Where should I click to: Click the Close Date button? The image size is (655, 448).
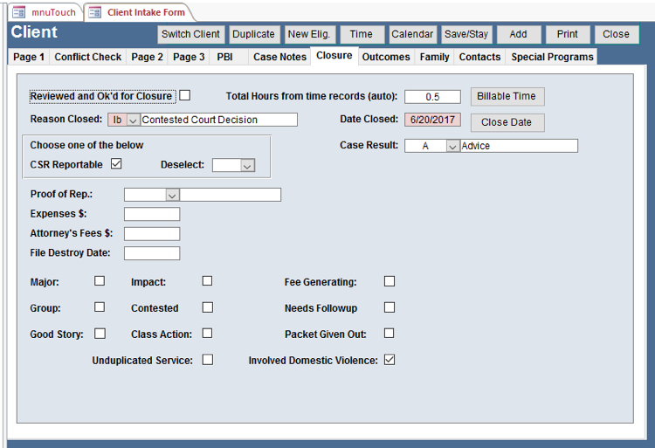pyautogui.click(x=507, y=122)
